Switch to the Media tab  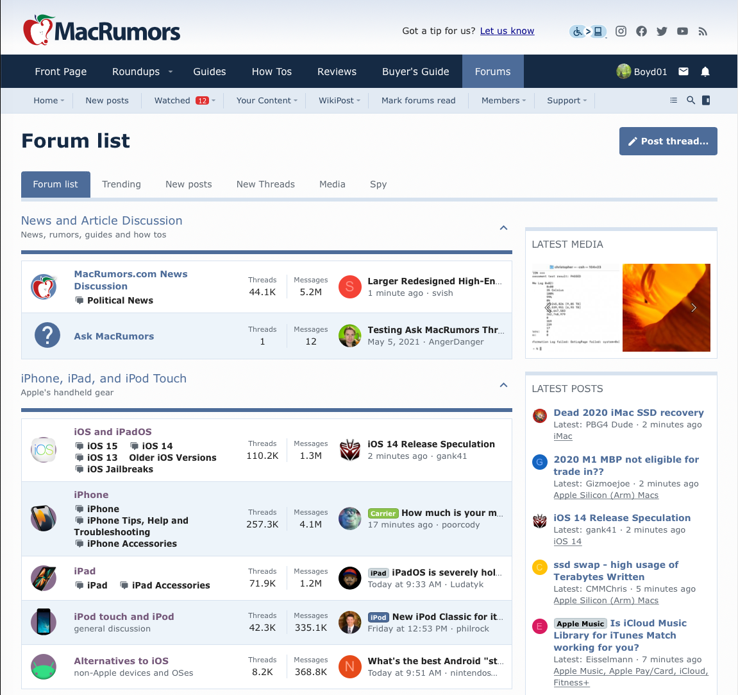[x=332, y=184]
